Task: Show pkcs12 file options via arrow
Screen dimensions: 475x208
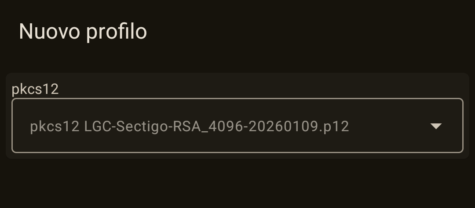Action: coord(436,126)
